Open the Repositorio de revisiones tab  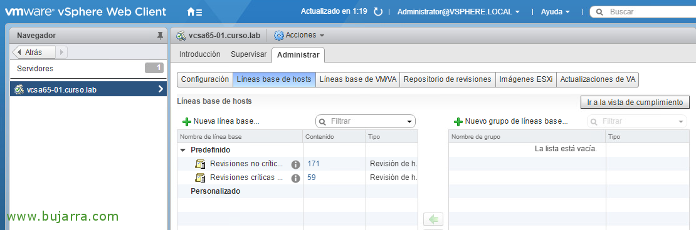(448, 79)
